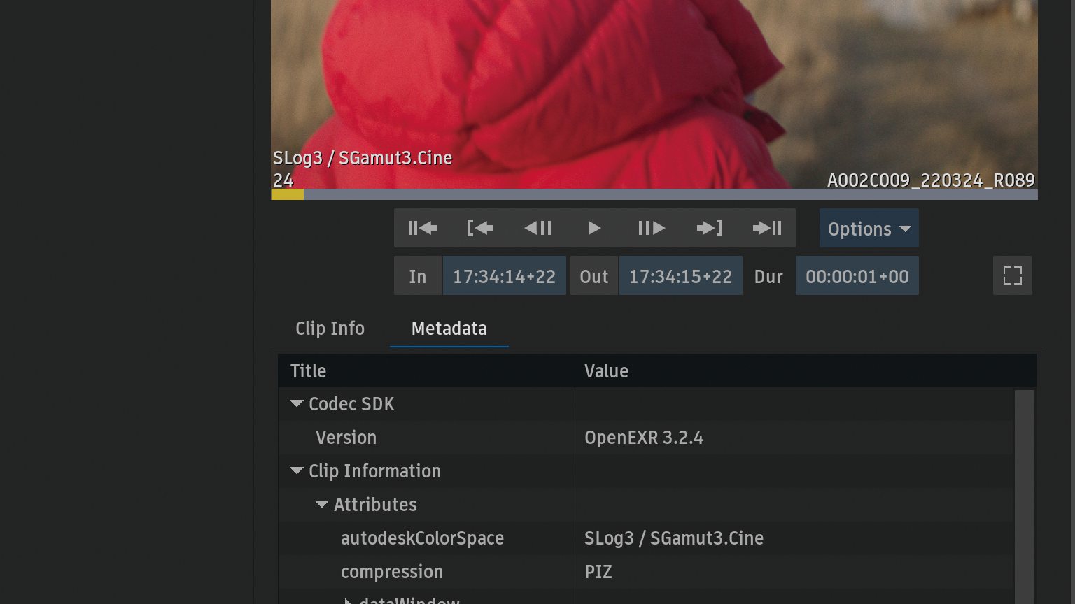Step back one frame
The width and height of the screenshot is (1075, 604).
(537, 228)
